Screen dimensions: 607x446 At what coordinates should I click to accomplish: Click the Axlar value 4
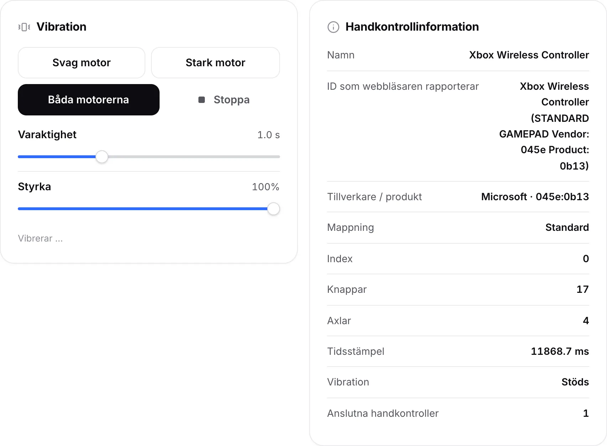pyautogui.click(x=586, y=321)
